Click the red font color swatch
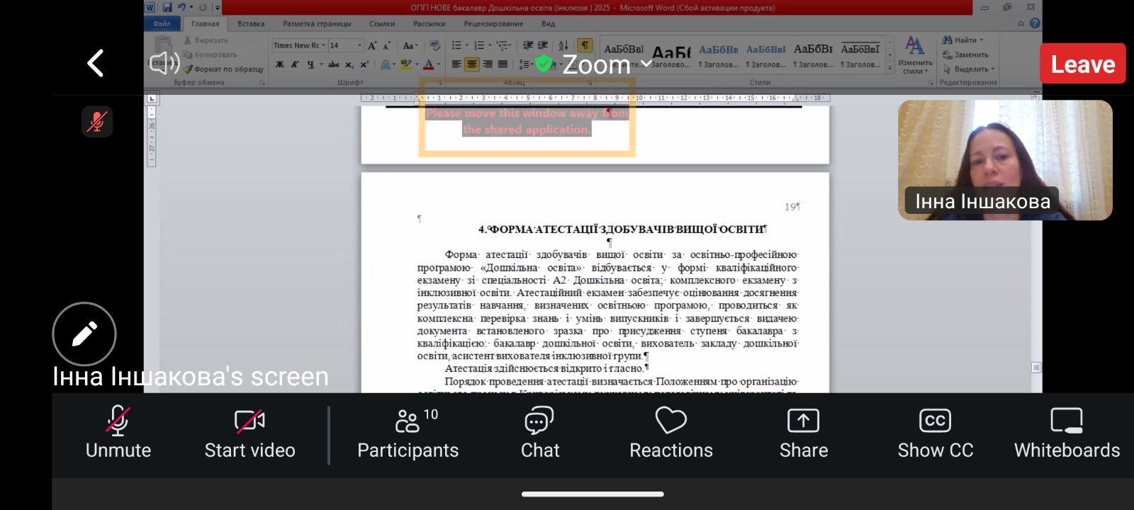 point(428,64)
